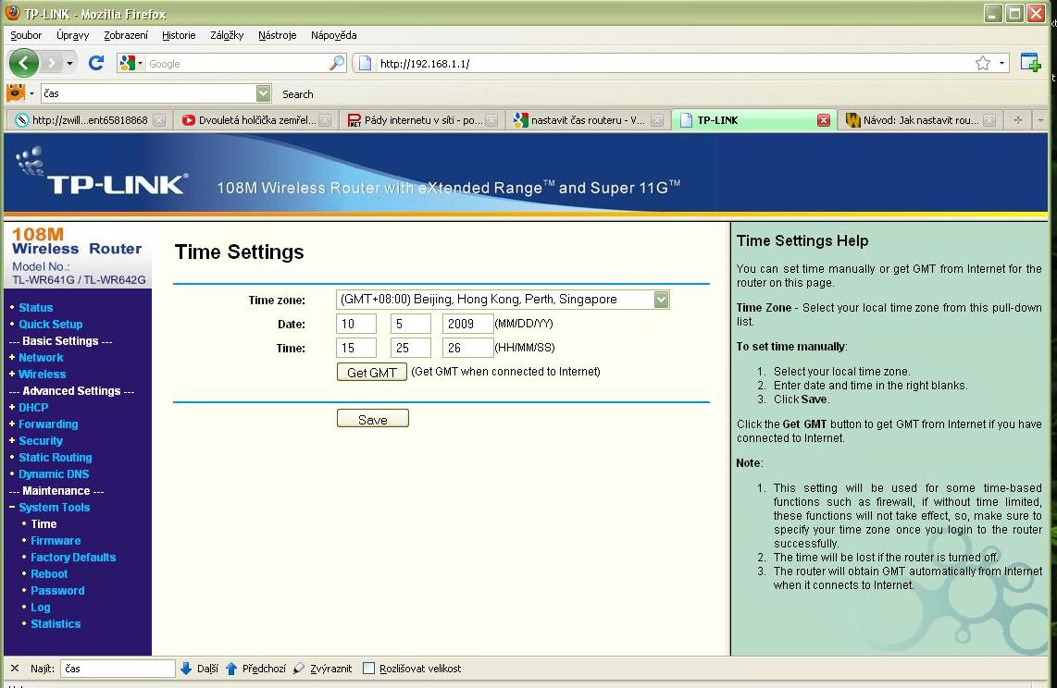Open Static Routing in the sidebar
The height and width of the screenshot is (688, 1057).
[x=56, y=458]
